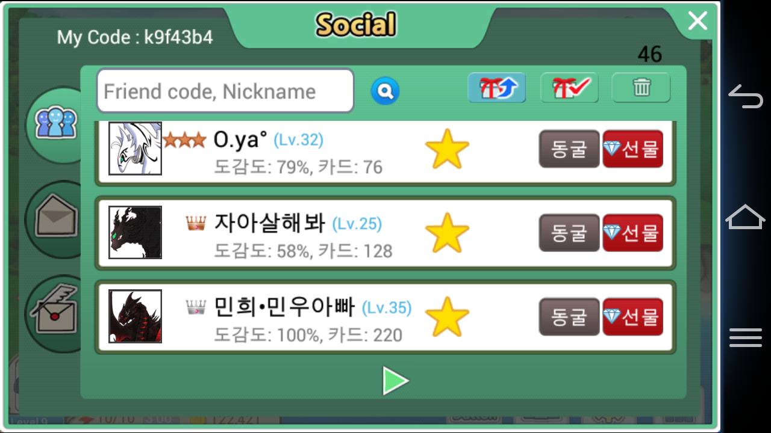This screenshot has width=771, height=433.
Task: Open 민희•민우아빠 red dragon avatar
Action: pos(135,316)
